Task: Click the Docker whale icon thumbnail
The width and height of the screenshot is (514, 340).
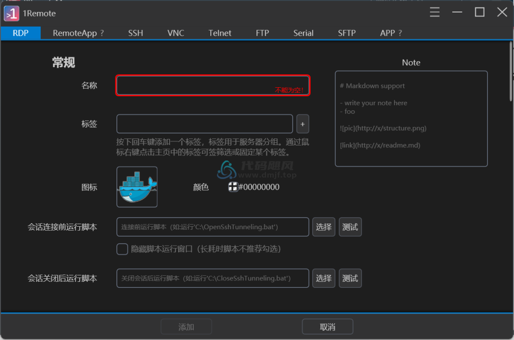Action: pyautogui.click(x=137, y=187)
